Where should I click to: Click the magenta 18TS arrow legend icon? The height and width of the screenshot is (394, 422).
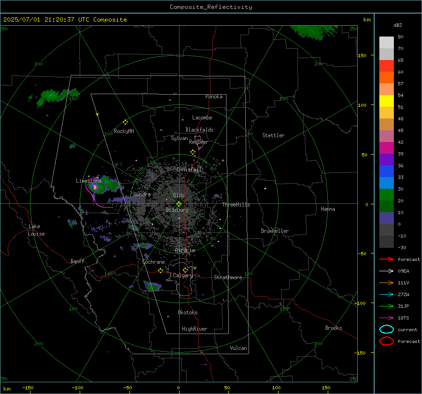[x=386, y=318]
